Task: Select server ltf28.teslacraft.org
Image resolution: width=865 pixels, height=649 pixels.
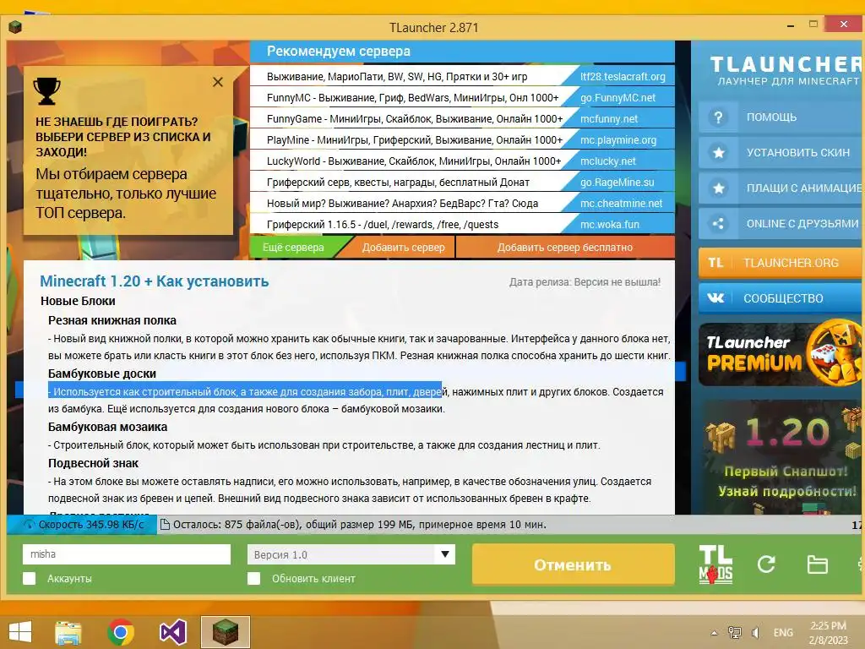Action: point(623,77)
